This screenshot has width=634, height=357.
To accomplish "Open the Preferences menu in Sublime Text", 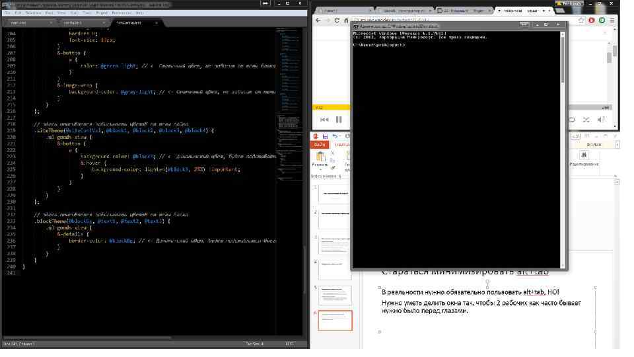I will click(122, 13).
